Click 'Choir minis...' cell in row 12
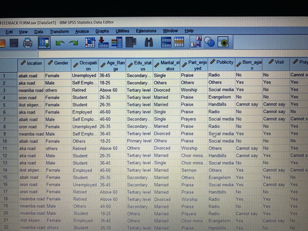Viewport: 308px width, 231px height. (x=194, y=156)
